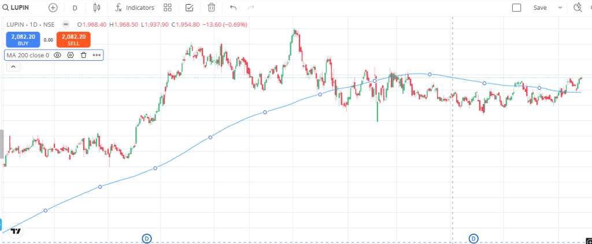Open the layout templates grid icon
This screenshot has height=244, width=592.
tap(168, 8)
